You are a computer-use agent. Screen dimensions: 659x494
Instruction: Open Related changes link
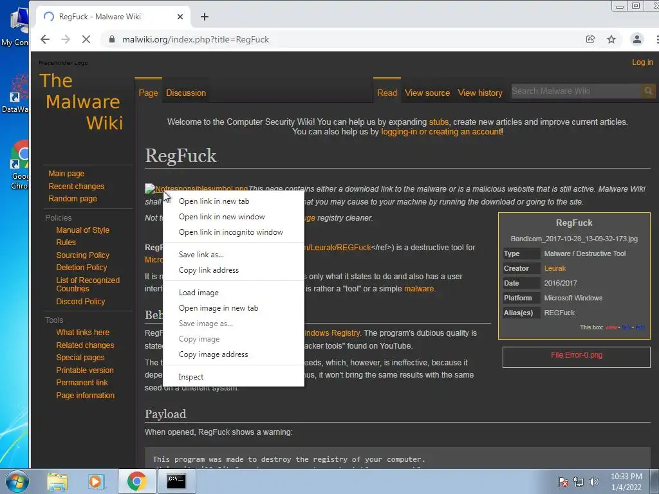[x=85, y=345]
